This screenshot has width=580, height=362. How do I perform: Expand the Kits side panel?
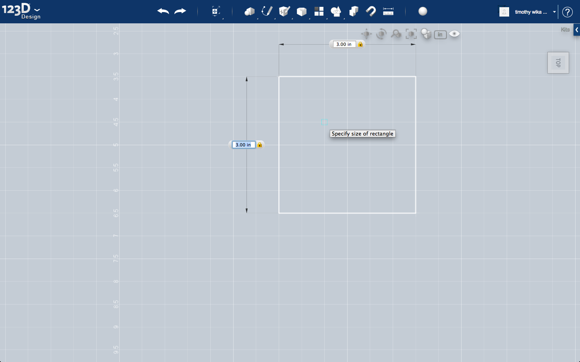[x=577, y=30]
